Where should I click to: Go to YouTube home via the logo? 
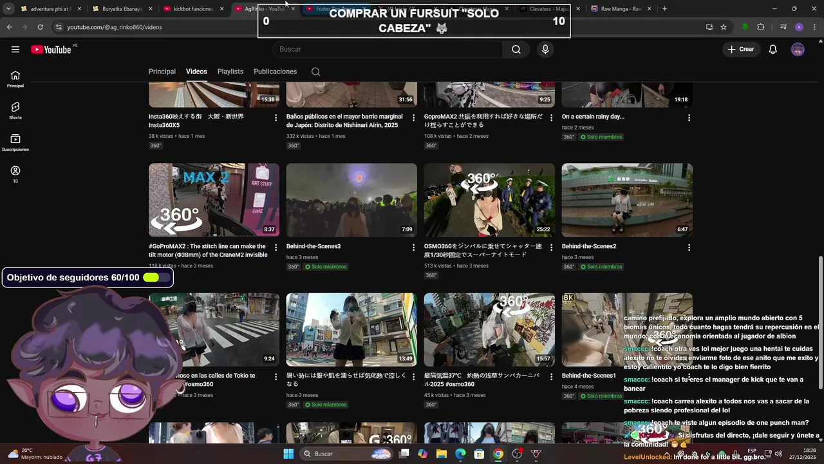[51, 50]
